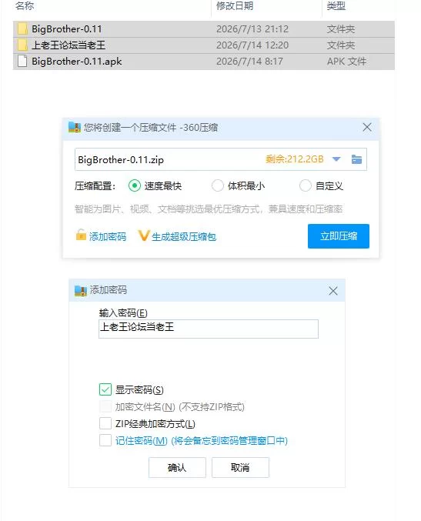Sort files by 类型 column header

click(x=336, y=5)
